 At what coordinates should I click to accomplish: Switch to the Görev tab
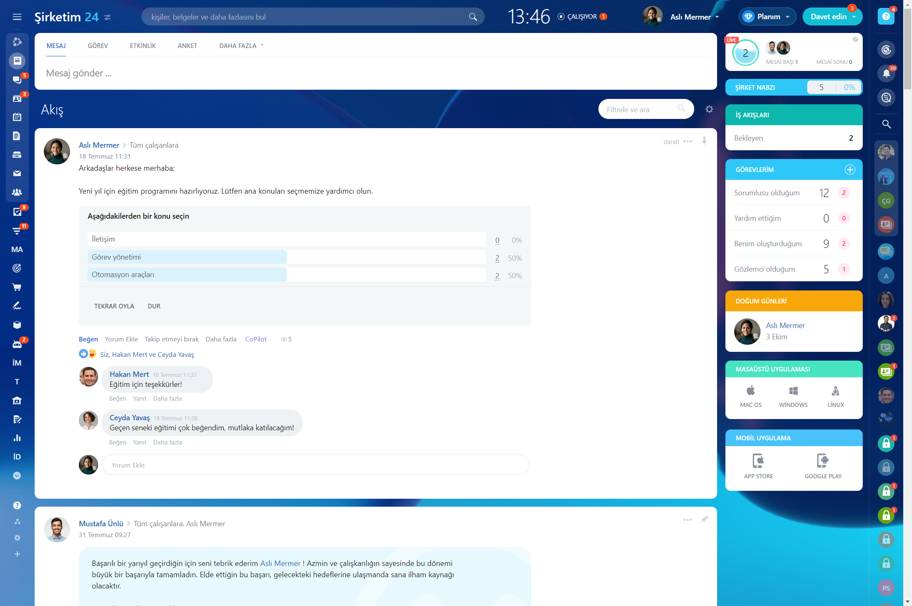[x=98, y=45]
